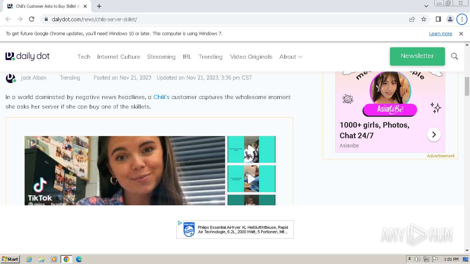The width and height of the screenshot is (470, 264).
Task: Follow the Chili's hyperlink in article
Action: click(x=162, y=97)
